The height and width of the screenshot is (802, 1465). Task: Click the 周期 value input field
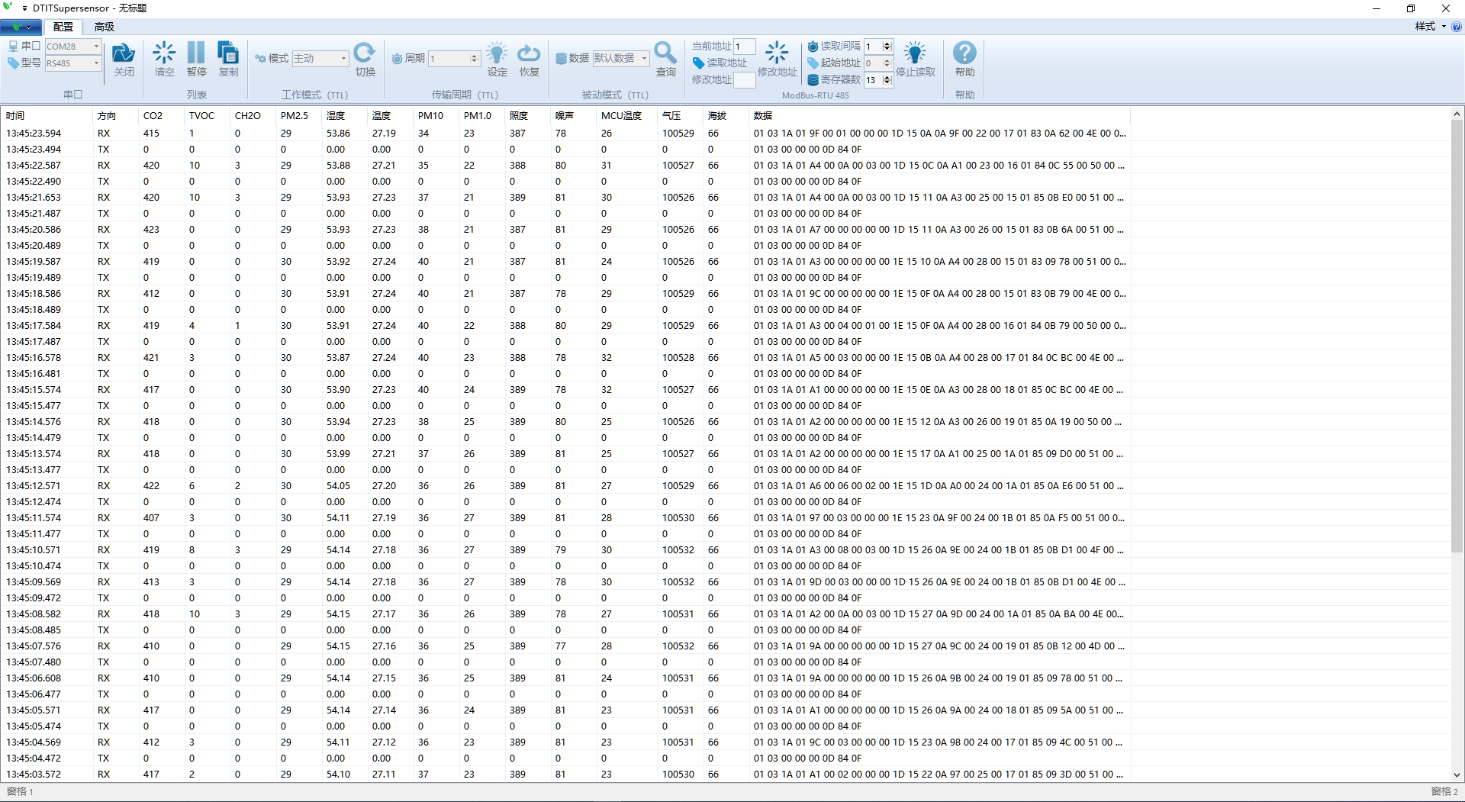pos(449,58)
